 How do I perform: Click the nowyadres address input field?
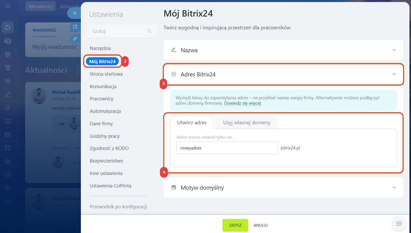(227, 148)
